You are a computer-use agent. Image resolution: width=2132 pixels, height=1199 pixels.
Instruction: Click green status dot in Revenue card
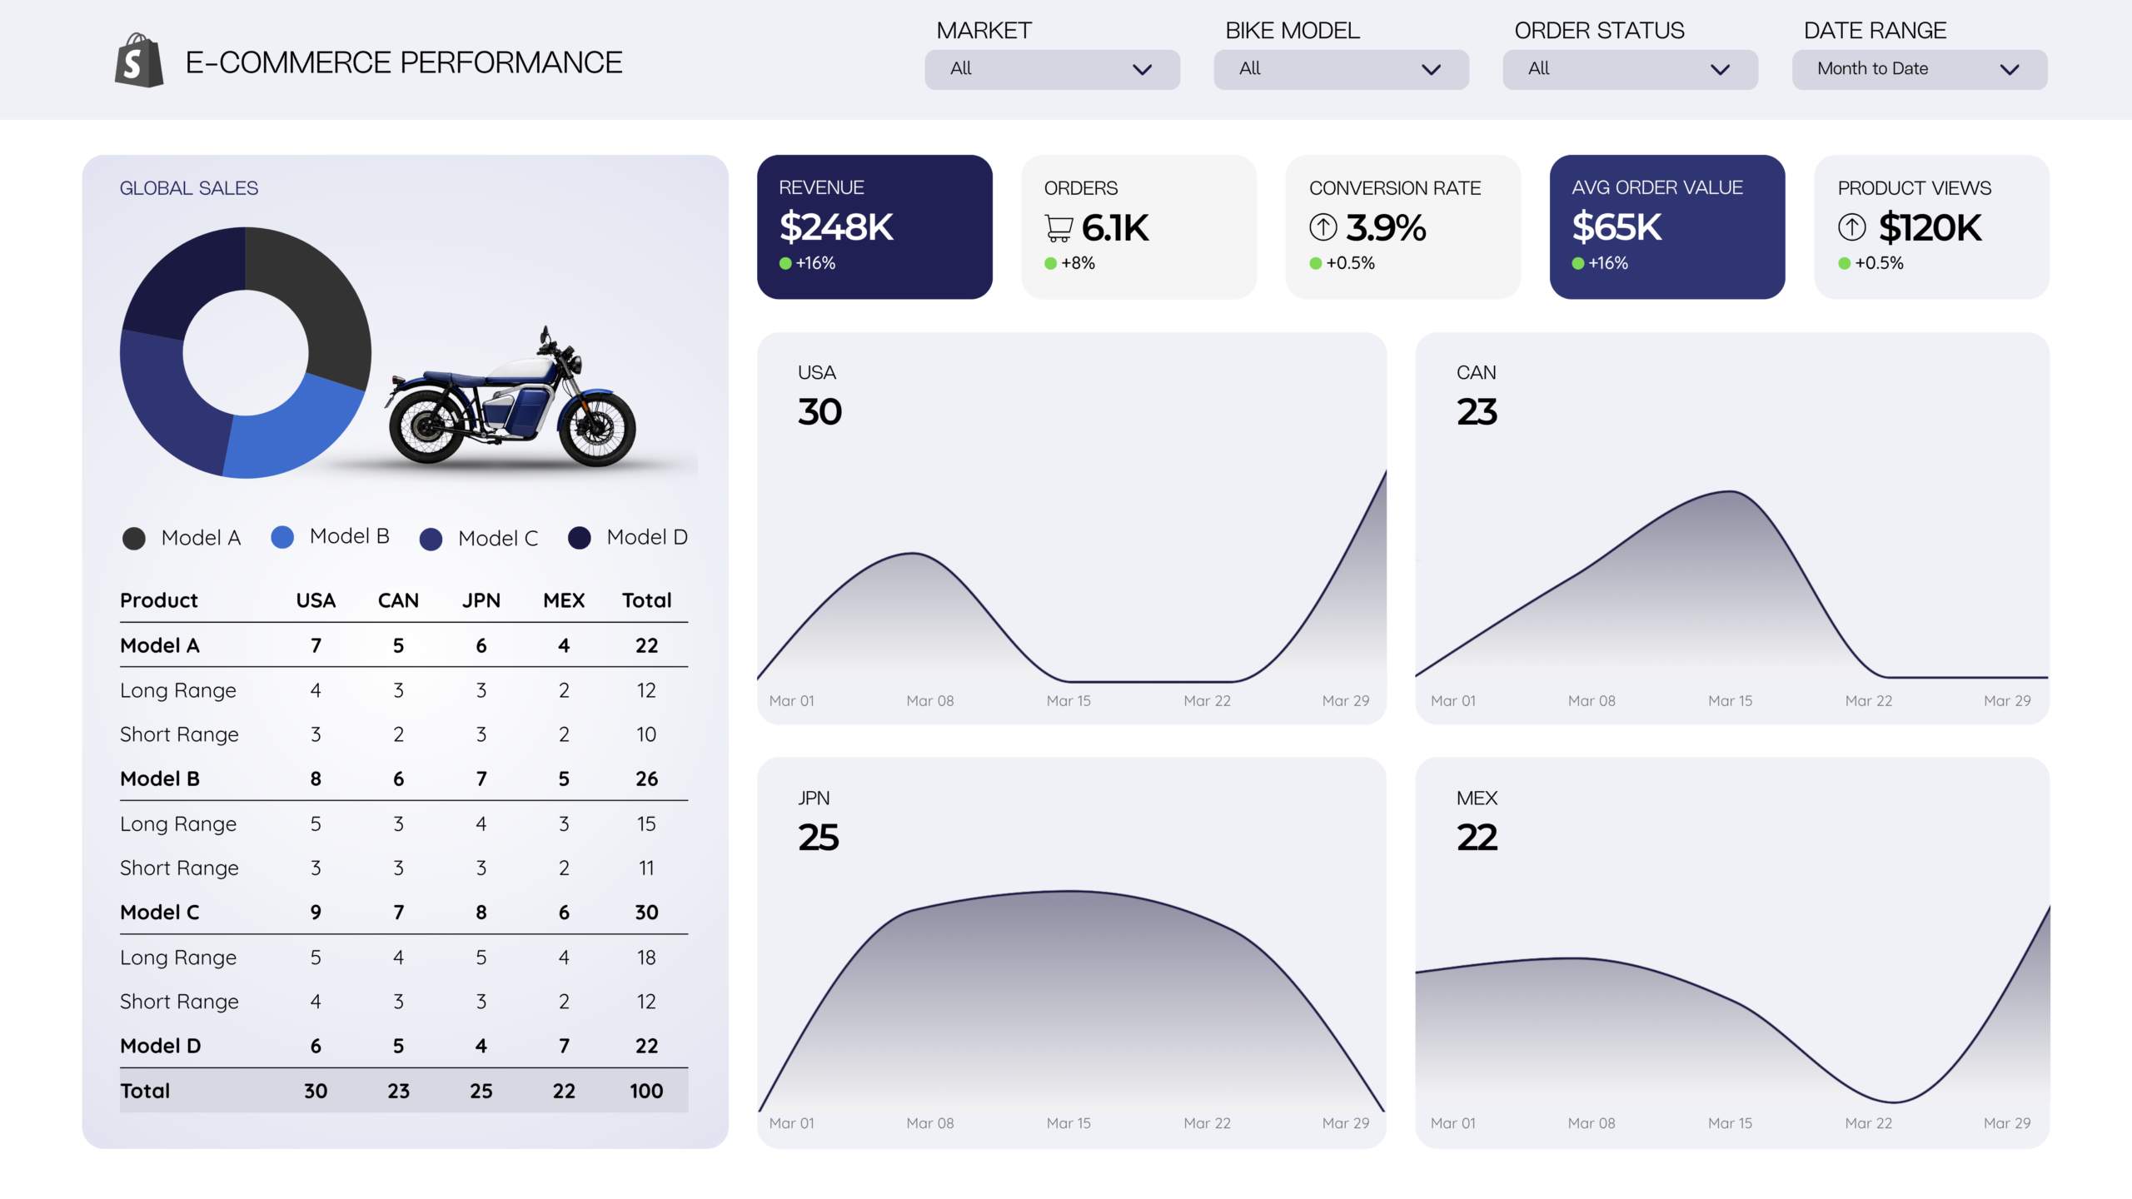(785, 263)
